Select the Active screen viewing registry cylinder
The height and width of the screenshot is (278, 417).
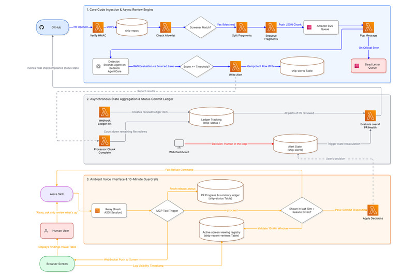point(221,229)
